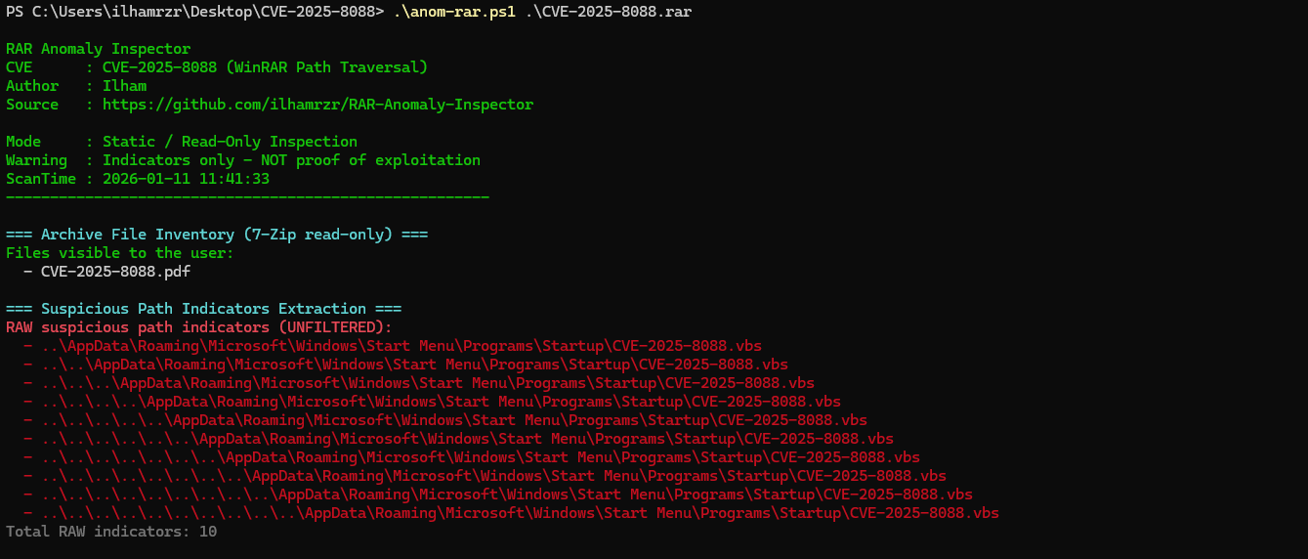
Task: Click the "RAW suspicious path indicators (UNFILTERED)" line
Action: point(198,327)
